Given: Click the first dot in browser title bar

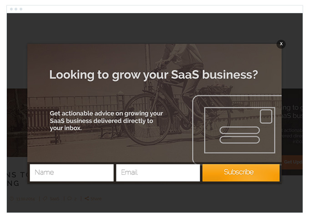Looking at the screenshot, I should click(x=11, y=9).
